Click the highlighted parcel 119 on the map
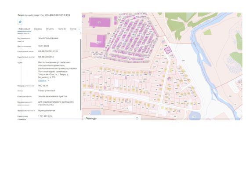The height and width of the screenshot is (174, 246). (168, 51)
